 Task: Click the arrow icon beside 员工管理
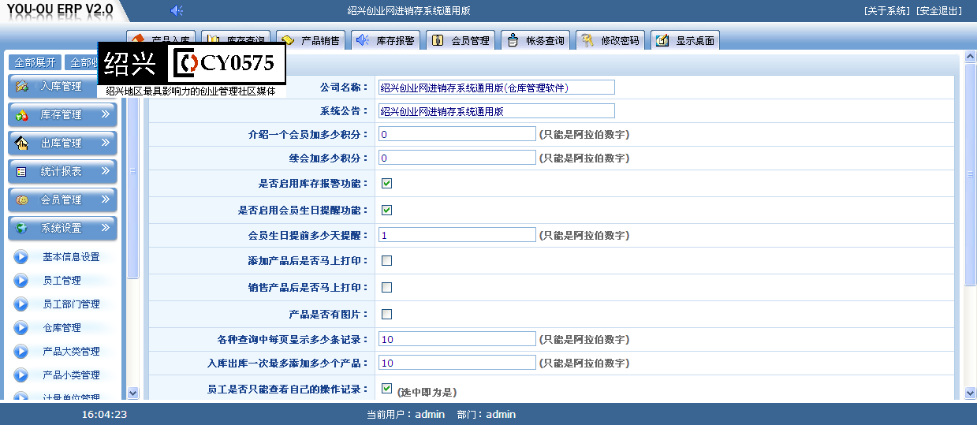click(x=21, y=280)
